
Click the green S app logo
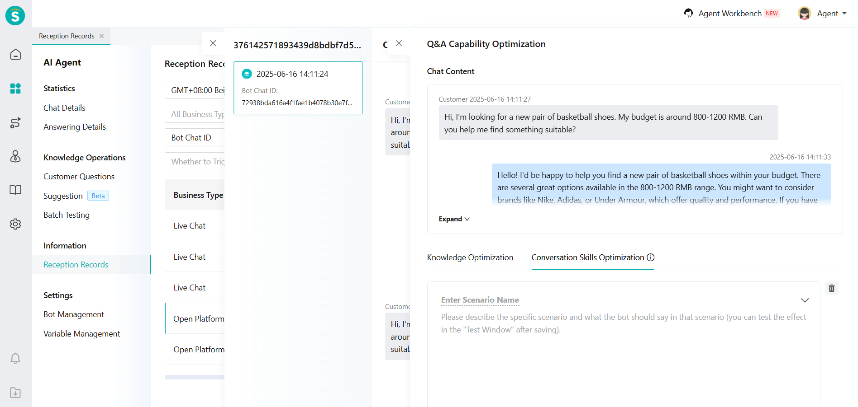click(15, 15)
